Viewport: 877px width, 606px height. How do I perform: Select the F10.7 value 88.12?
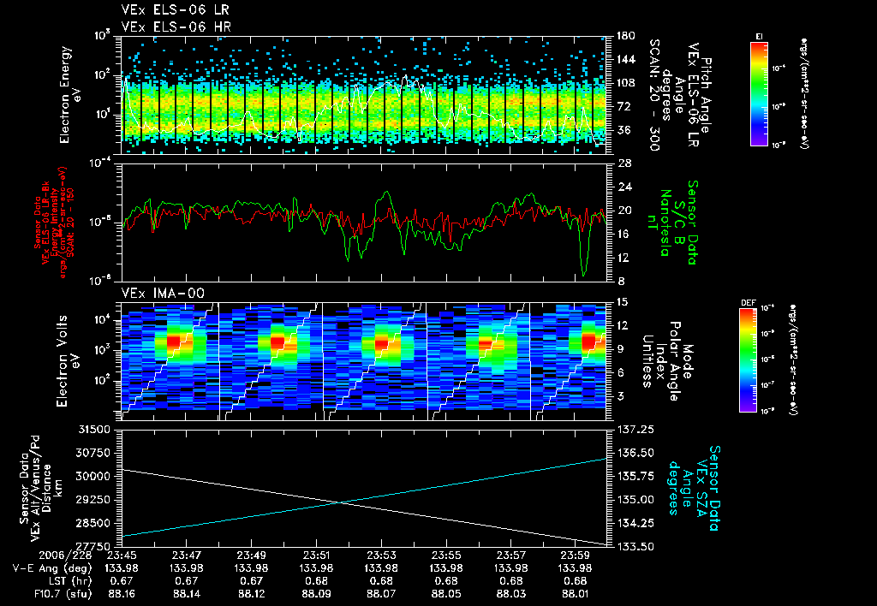(251, 594)
